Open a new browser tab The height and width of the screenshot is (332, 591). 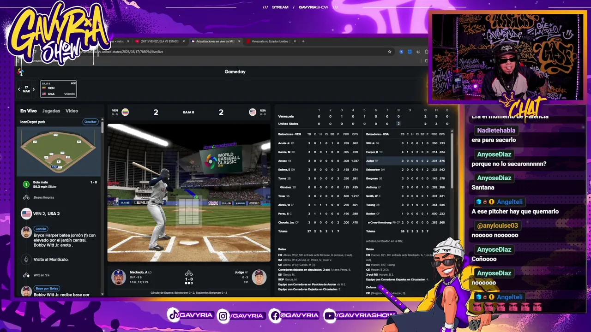[x=303, y=41]
